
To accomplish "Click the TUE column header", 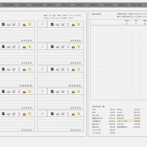I will coord(136,22).
